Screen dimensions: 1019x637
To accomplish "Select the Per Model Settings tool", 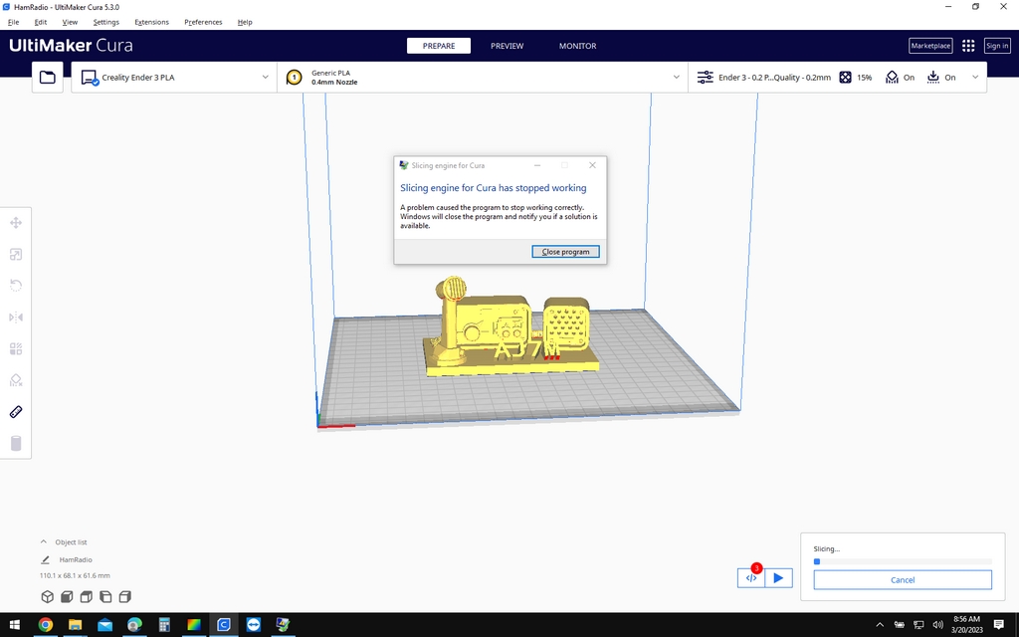I will click(x=16, y=349).
